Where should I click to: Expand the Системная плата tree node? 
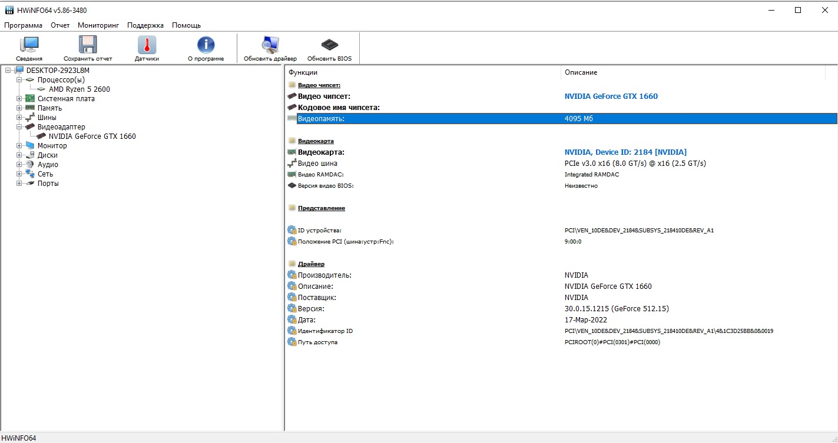pyautogui.click(x=19, y=99)
